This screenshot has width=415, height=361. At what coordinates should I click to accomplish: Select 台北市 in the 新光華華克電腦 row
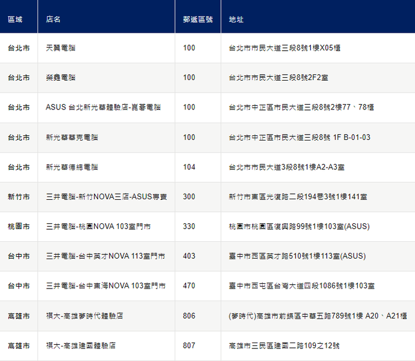[x=19, y=137]
